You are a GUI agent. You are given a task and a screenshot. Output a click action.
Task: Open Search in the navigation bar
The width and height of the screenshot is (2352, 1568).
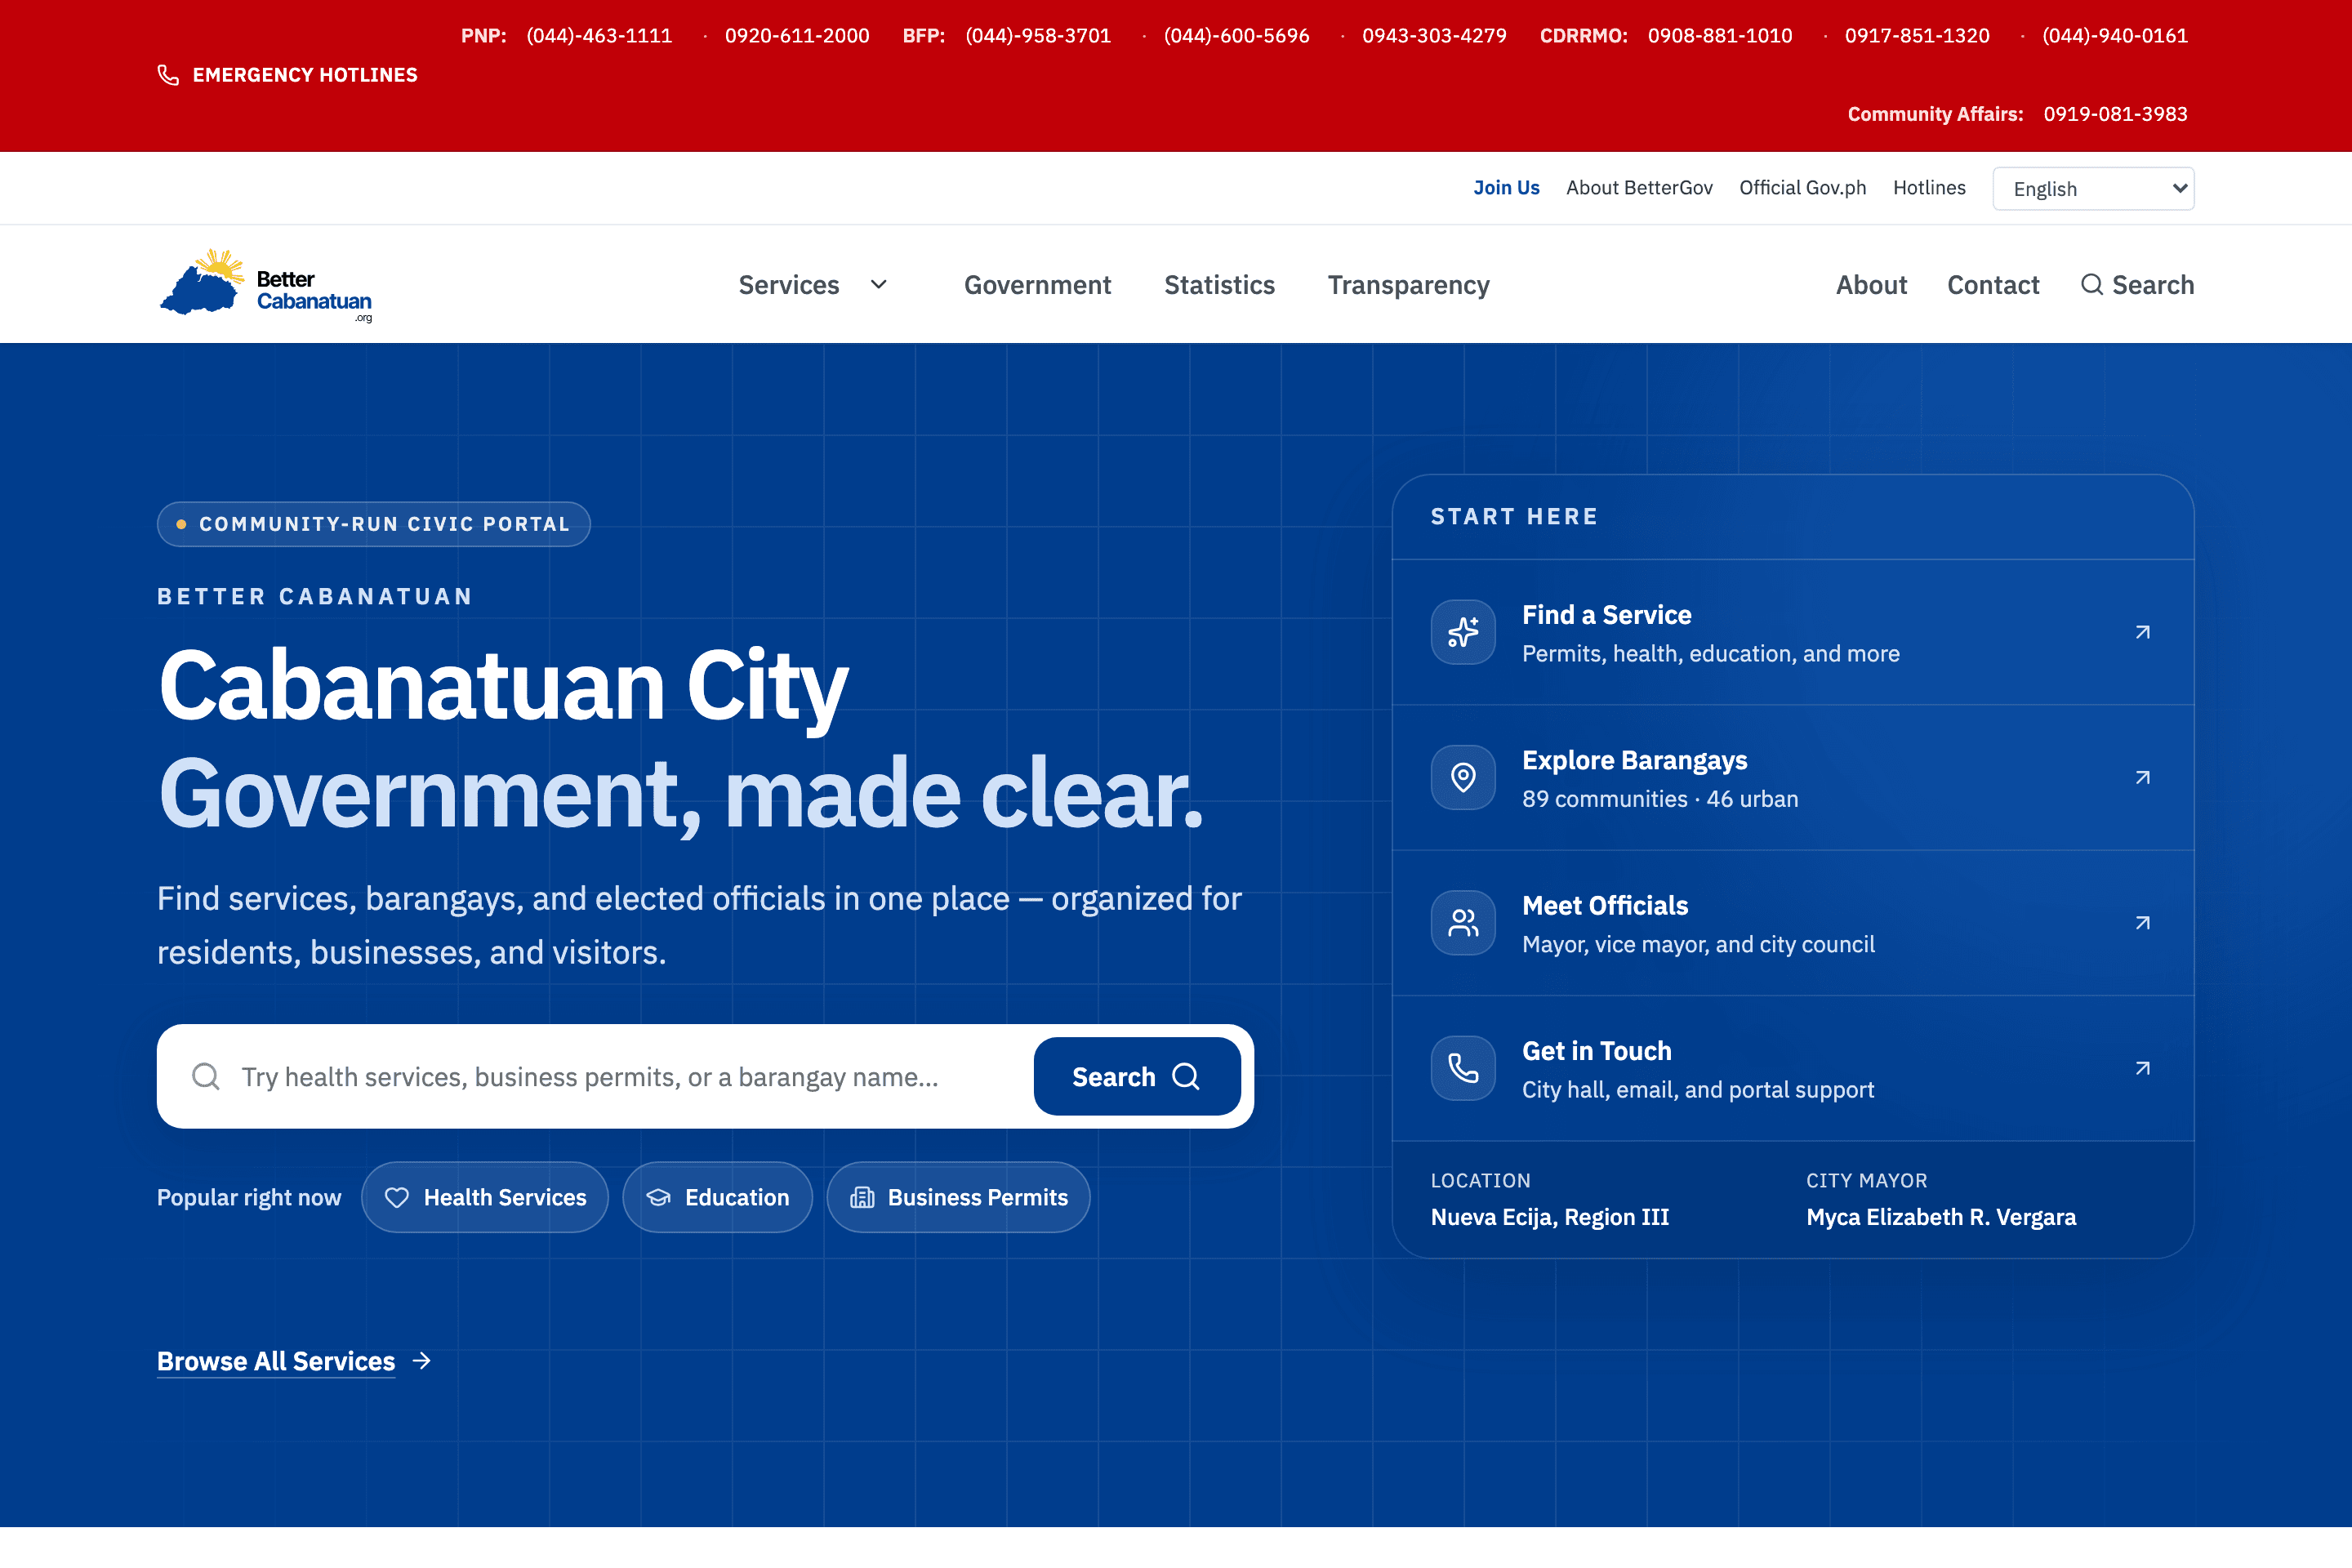click(x=2138, y=285)
